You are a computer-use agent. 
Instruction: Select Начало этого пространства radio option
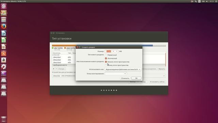(106, 61)
